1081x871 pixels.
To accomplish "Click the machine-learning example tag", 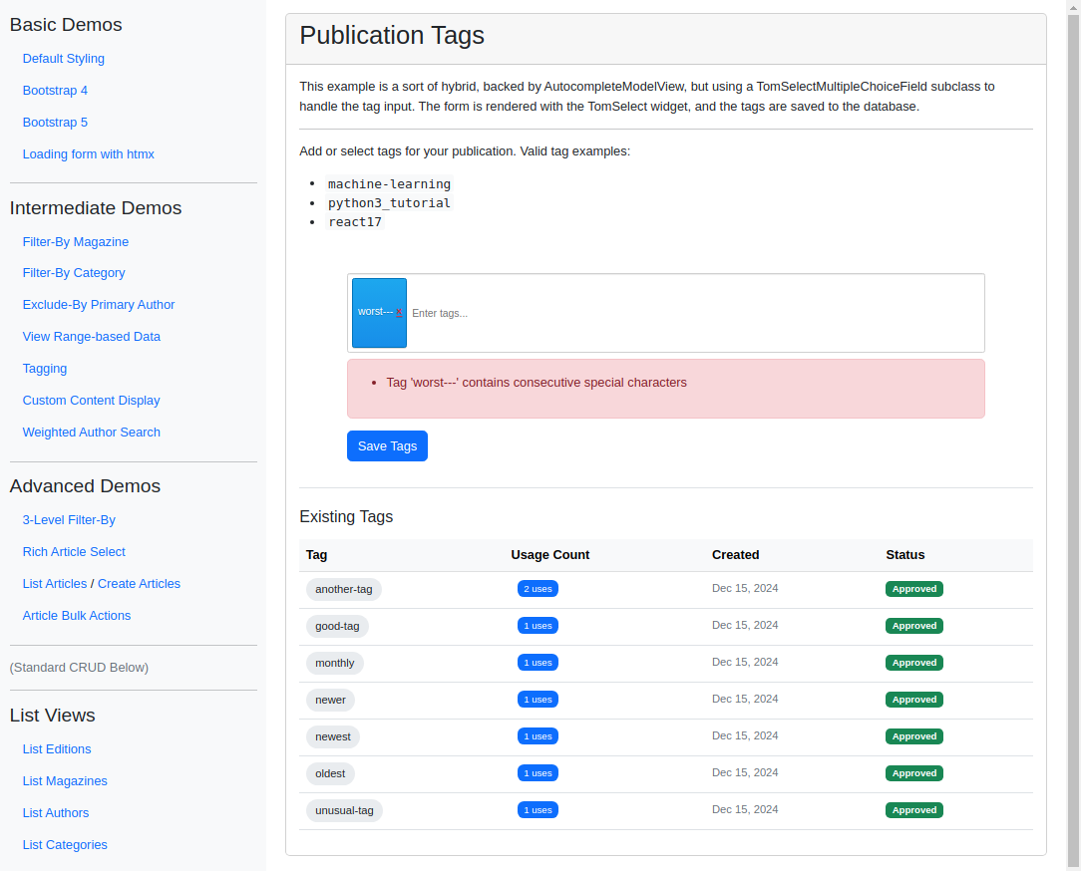I will pyautogui.click(x=389, y=184).
